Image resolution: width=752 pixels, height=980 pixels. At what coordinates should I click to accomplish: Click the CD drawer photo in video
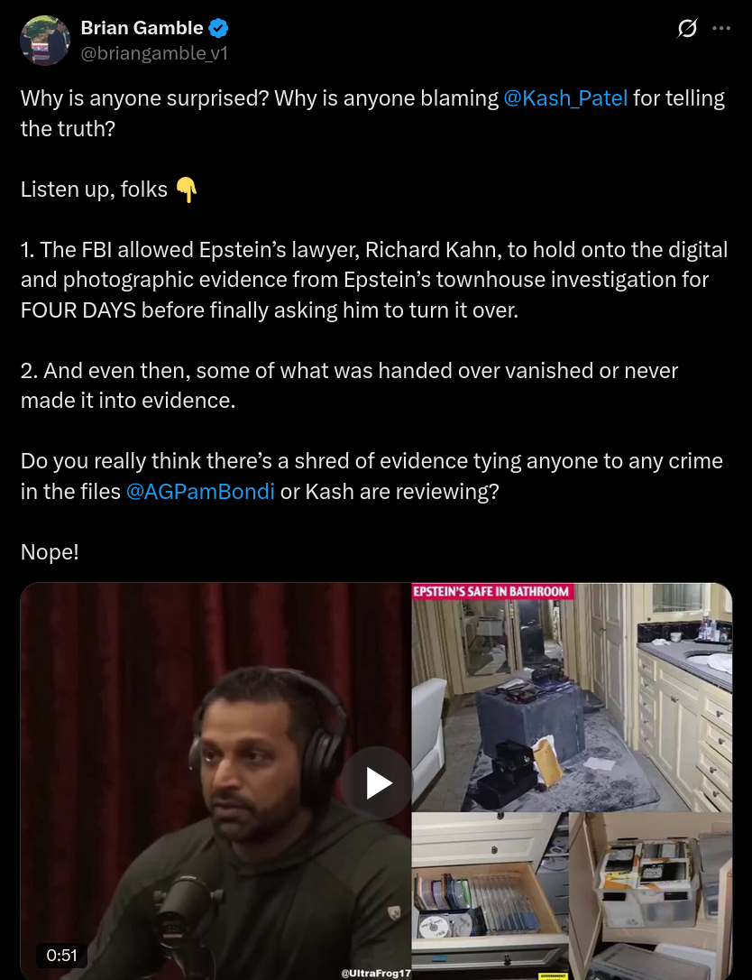click(x=491, y=895)
